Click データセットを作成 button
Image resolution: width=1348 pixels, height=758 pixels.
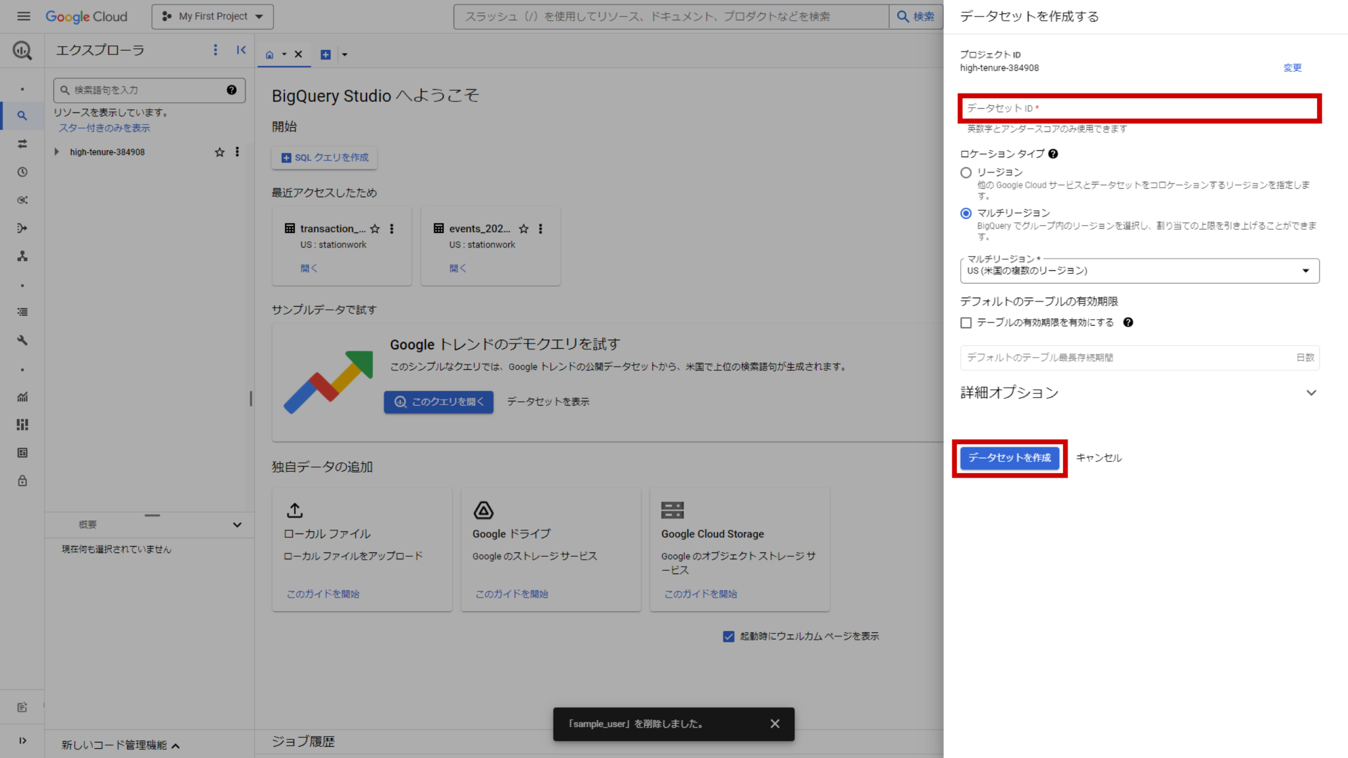(x=1009, y=458)
